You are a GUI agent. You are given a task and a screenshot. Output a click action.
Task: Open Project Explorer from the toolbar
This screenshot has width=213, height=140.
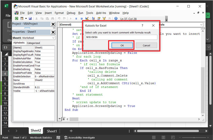94,18
